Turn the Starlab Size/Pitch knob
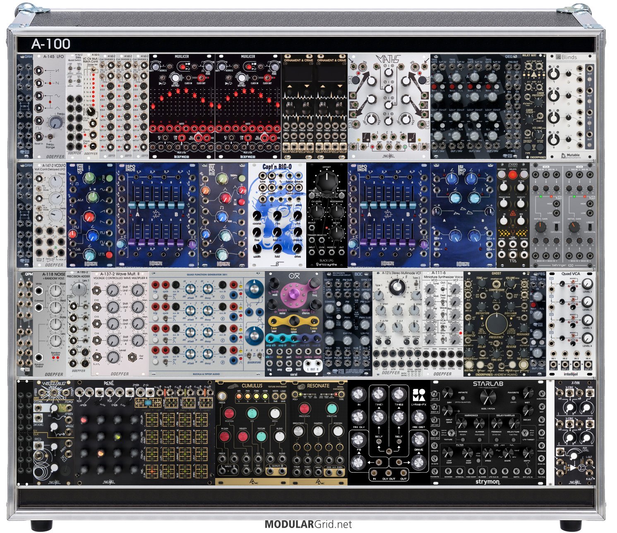This screenshot has height=533, width=617. click(x=488, y=397)
